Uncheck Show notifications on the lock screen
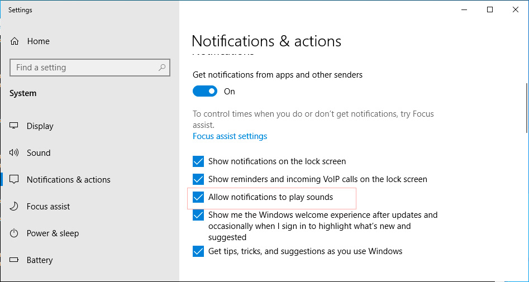The height and width of the screenshot is (282, 529). tap(198, 161)
